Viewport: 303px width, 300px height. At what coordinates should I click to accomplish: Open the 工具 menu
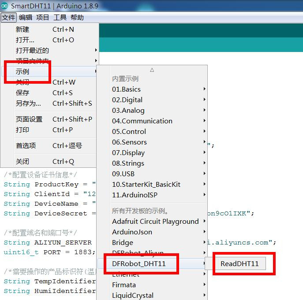point(60,18)
